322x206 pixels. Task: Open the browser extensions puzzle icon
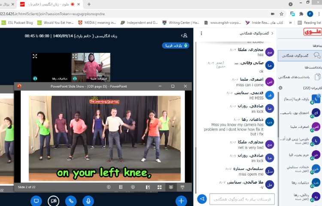click(301, 14)
